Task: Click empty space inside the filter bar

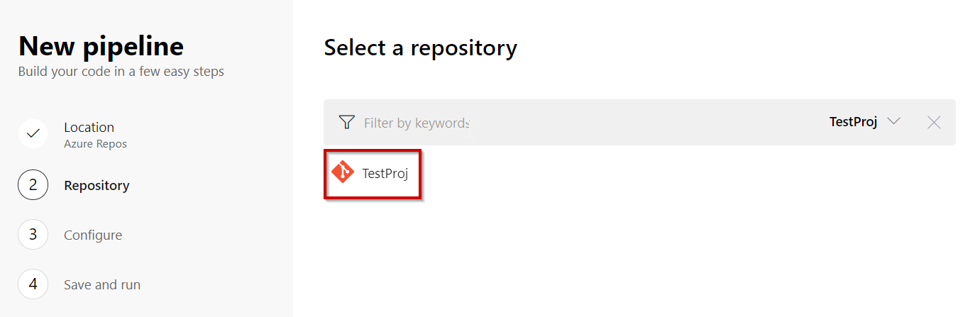Action: [639, 123]
